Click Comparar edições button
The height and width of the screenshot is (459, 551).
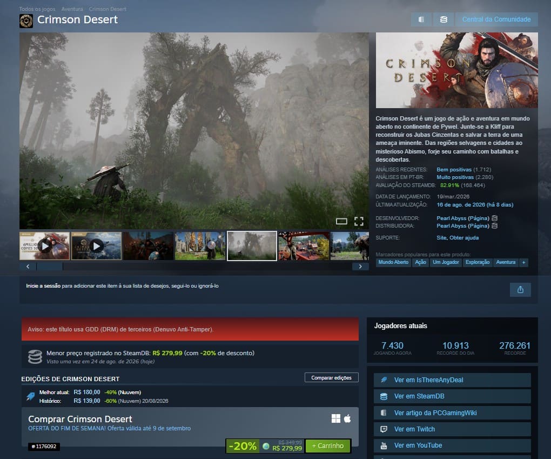pyautogui.click(x=331, y=378)
